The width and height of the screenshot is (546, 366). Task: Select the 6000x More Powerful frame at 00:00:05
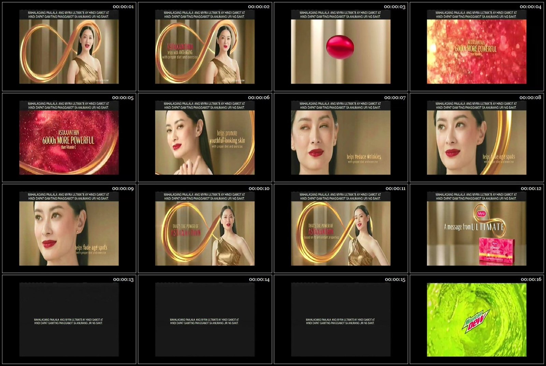(x=69, y=138)
